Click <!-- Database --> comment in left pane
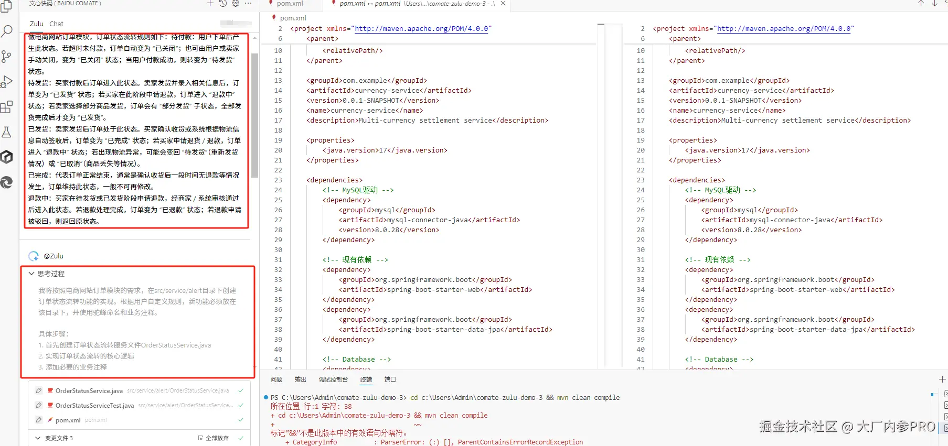This screenshot has height=446, width=948. pos(357,360)
